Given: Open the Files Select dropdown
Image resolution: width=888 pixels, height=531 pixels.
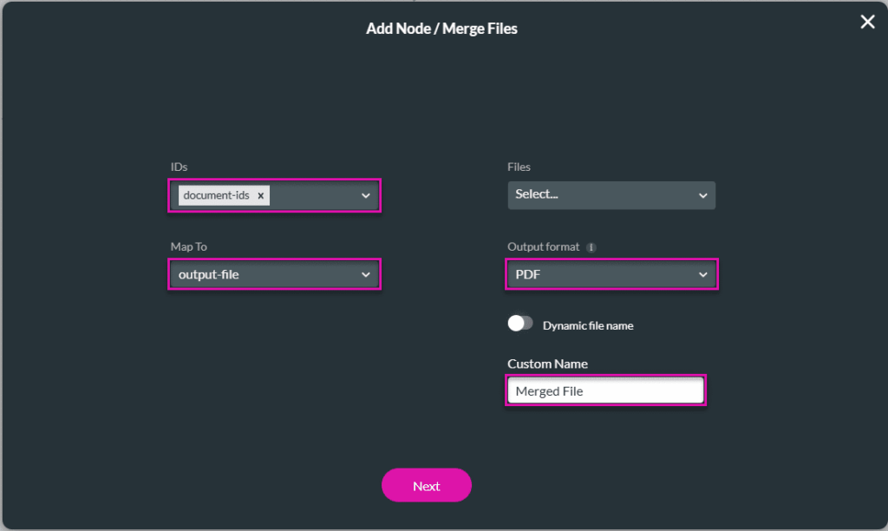Looking at the screenshot, I should pos(611,194).
